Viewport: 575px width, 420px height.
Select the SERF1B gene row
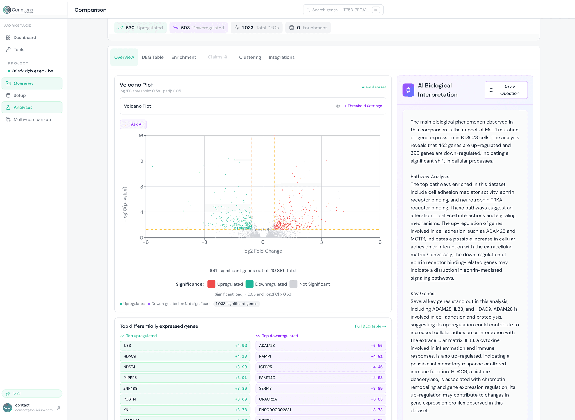321,389
